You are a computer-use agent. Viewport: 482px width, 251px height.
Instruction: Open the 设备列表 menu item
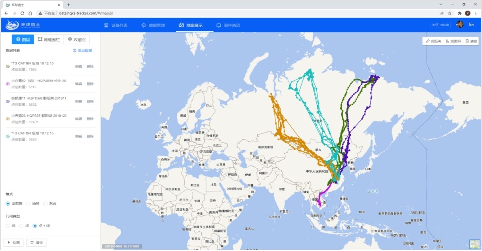[116, 25]
